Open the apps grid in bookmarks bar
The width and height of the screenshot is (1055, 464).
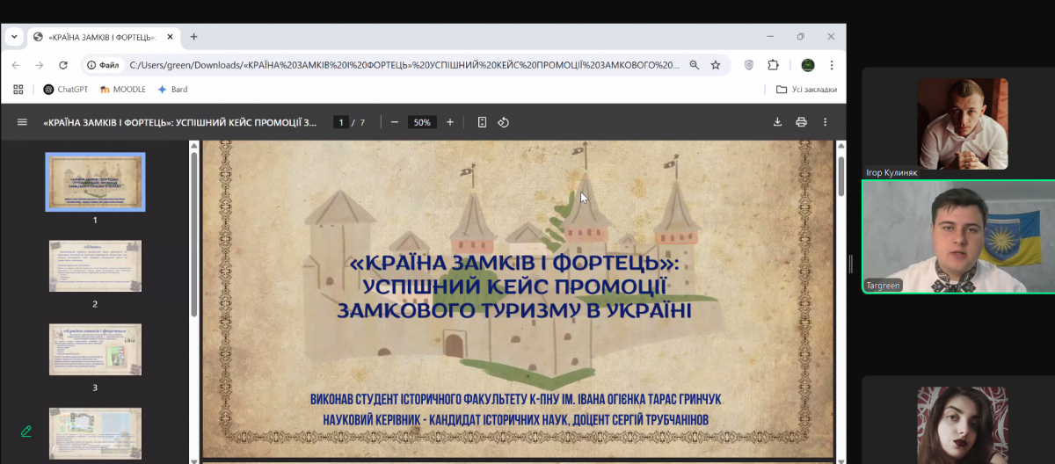18,90
